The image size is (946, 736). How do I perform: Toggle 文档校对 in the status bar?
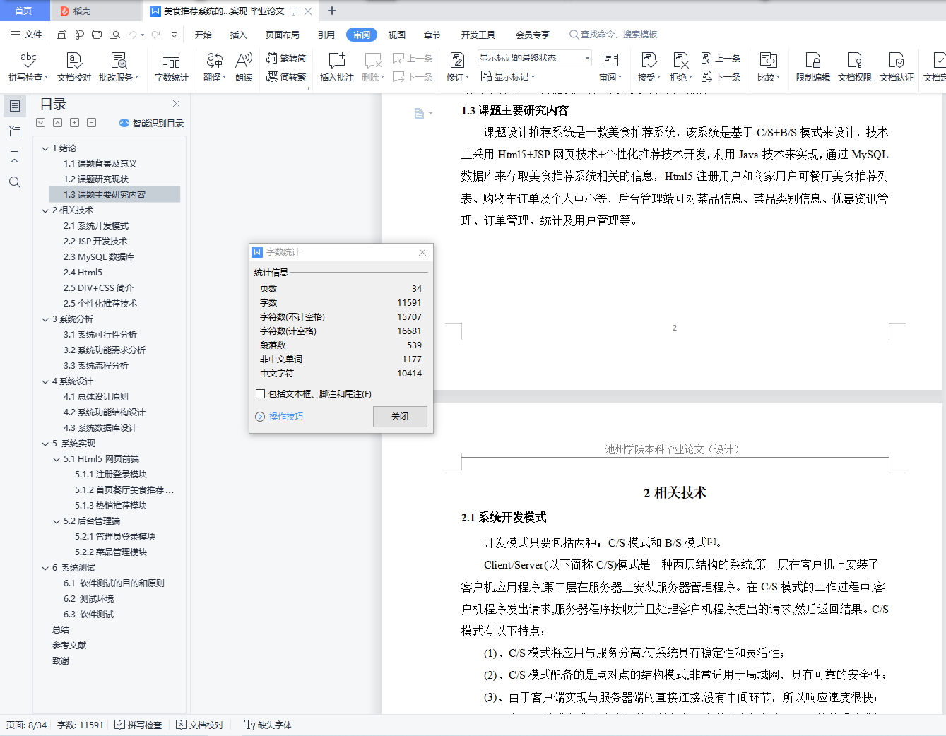coord(200,725)
